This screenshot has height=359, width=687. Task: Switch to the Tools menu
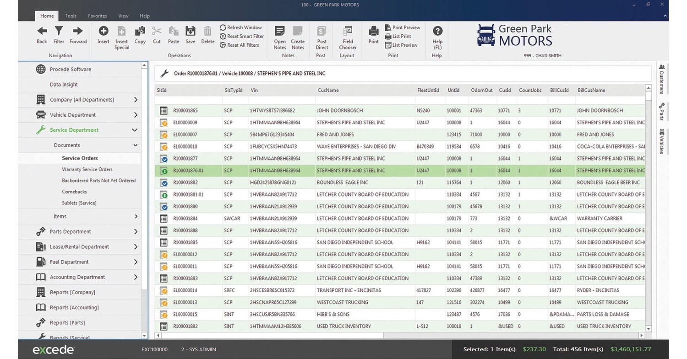coord(71,16)
